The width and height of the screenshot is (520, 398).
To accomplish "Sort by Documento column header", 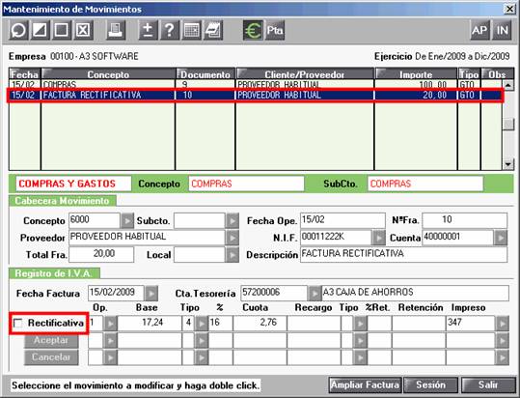I will click(205, 74).
